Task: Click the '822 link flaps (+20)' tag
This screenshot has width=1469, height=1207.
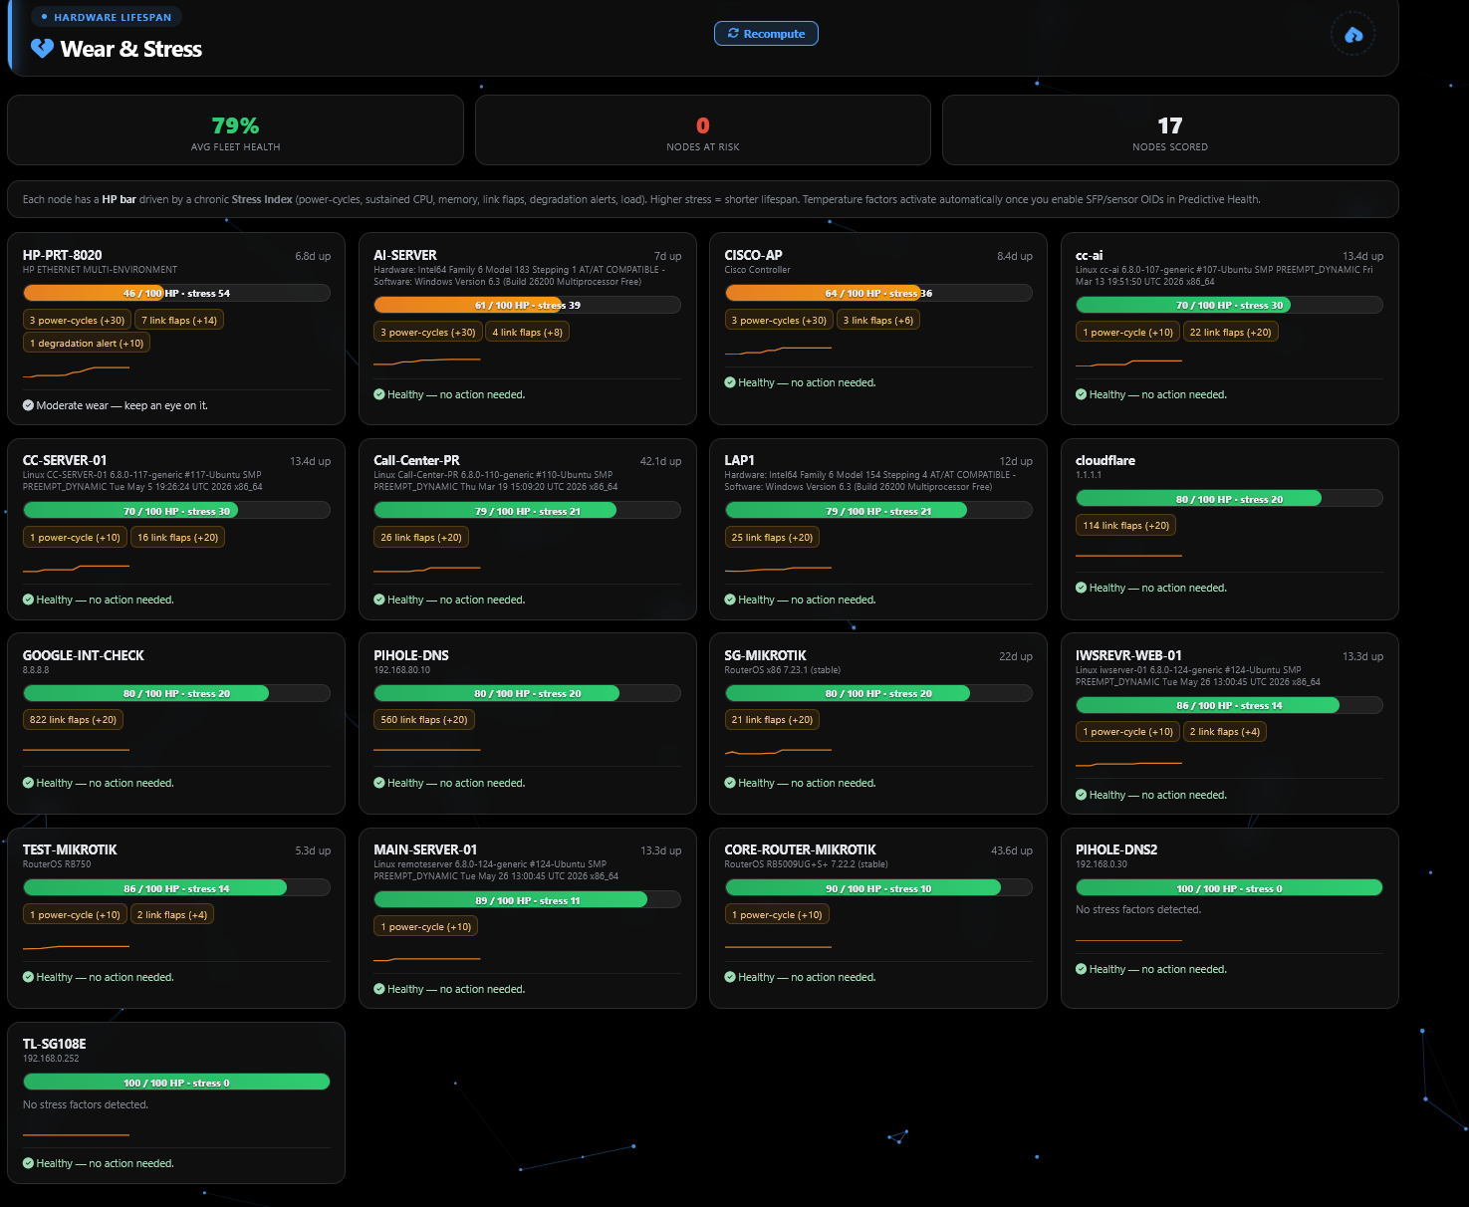Action: [x=73, y=720]
